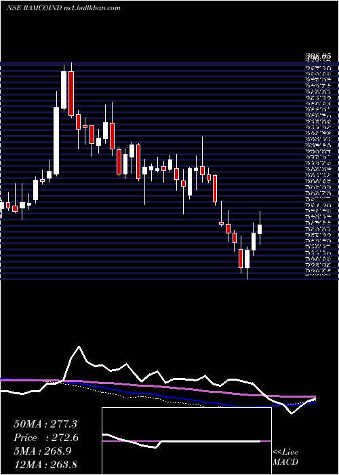Click the 50MA : 277.3 value
The width and height of the screenshot is (339, 475).
pos(45,424)
